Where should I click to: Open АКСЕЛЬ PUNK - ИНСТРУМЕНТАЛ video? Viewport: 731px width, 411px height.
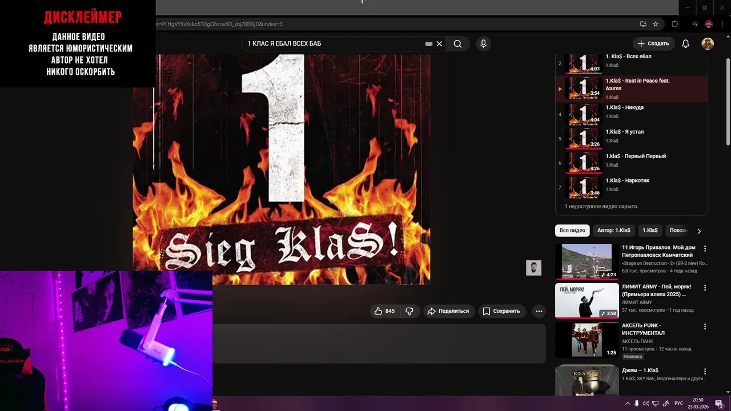[644, 329]
